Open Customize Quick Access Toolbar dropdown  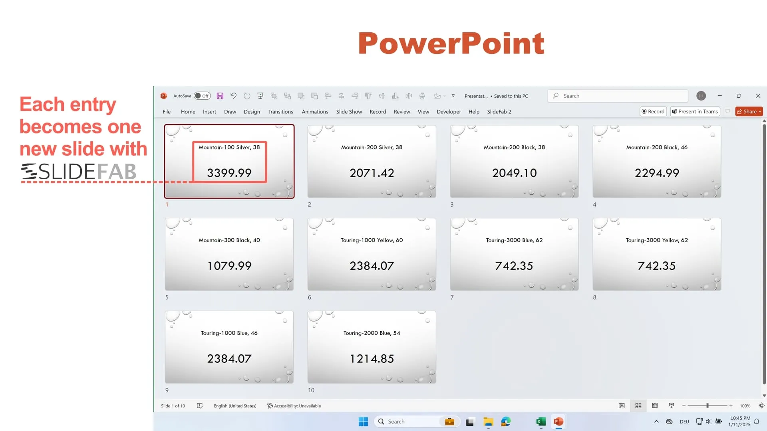tap(453, 96)
